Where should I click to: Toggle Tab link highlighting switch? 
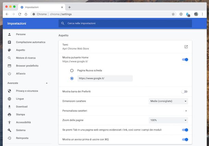click(185, 130)
